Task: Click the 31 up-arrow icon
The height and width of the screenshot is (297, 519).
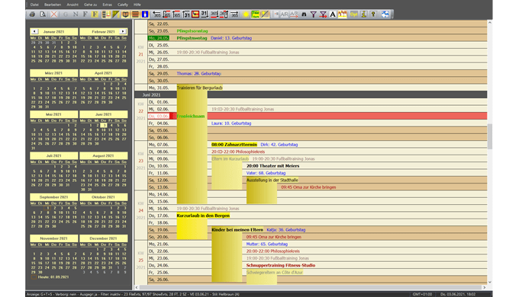Action: [x=186, y=14]
